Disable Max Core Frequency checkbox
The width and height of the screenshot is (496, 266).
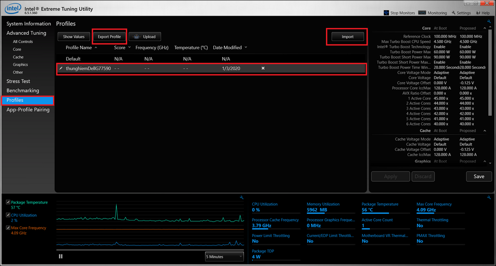(x=8, y=228)
